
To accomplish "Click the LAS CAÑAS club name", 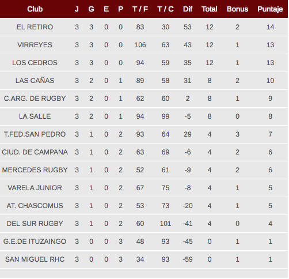I will pos(35,81).
